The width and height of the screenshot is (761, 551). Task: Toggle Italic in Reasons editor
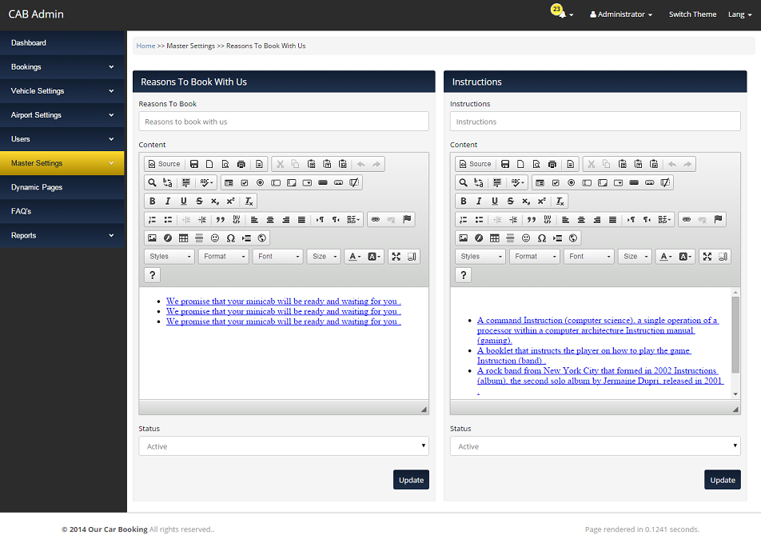(168, 201)
